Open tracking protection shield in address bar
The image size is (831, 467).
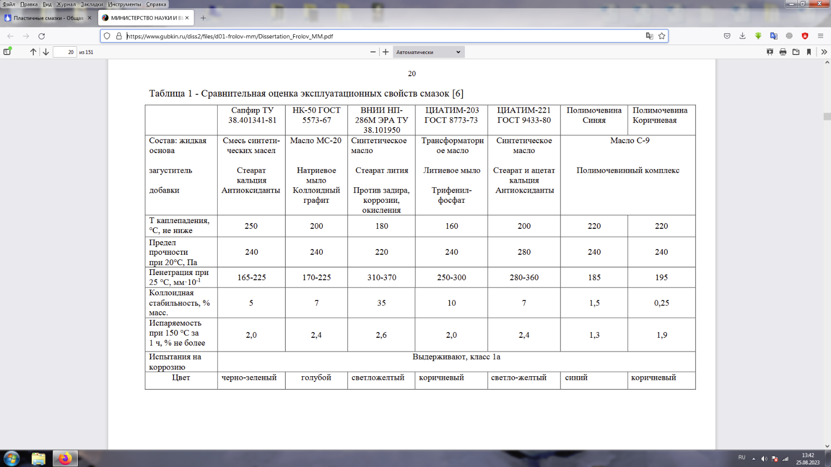tap(107, 36)
